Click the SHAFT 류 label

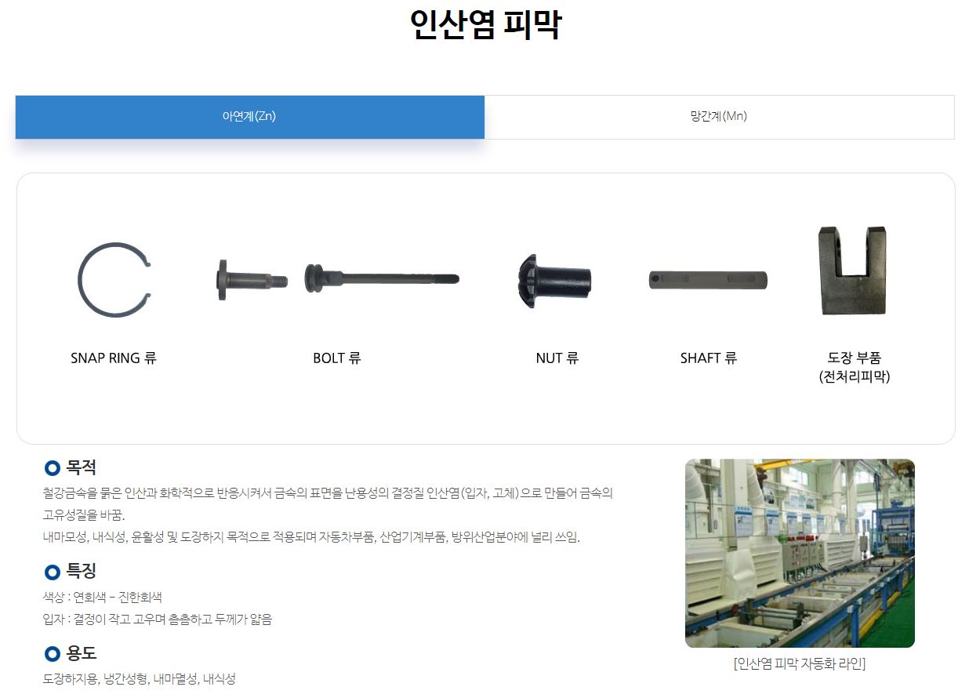709,358
